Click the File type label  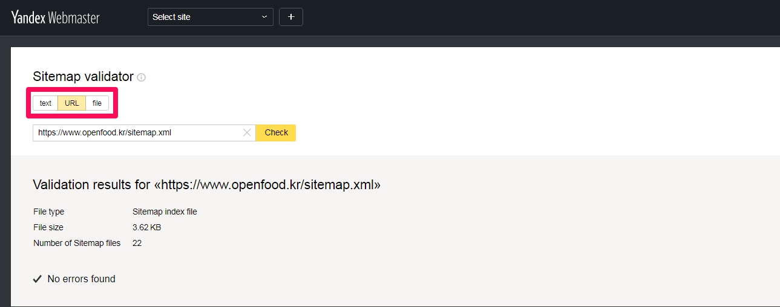tap(48, 212)
